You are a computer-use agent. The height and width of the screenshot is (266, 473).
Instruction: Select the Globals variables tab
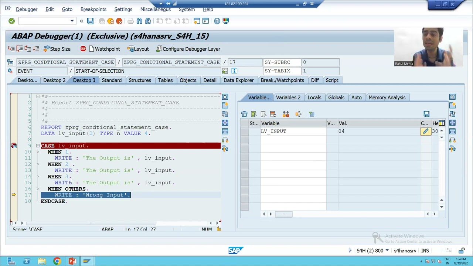(x=336, y=98)
